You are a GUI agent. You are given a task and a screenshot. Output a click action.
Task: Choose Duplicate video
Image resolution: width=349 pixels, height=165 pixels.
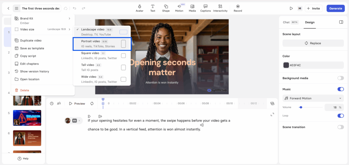pyautogui.click(x=43, y=41)
